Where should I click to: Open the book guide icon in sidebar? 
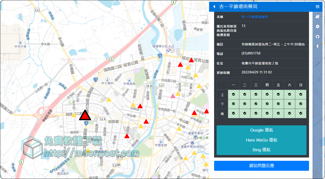click(x=318, y=17)
